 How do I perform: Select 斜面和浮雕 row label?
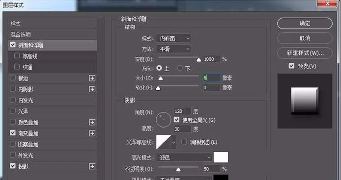[30, 45]
